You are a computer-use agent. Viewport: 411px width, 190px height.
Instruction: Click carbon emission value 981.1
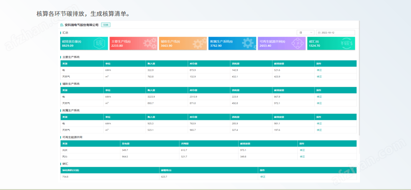pos(277,123)
